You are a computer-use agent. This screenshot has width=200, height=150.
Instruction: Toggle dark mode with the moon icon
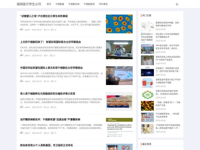[177, 4]
